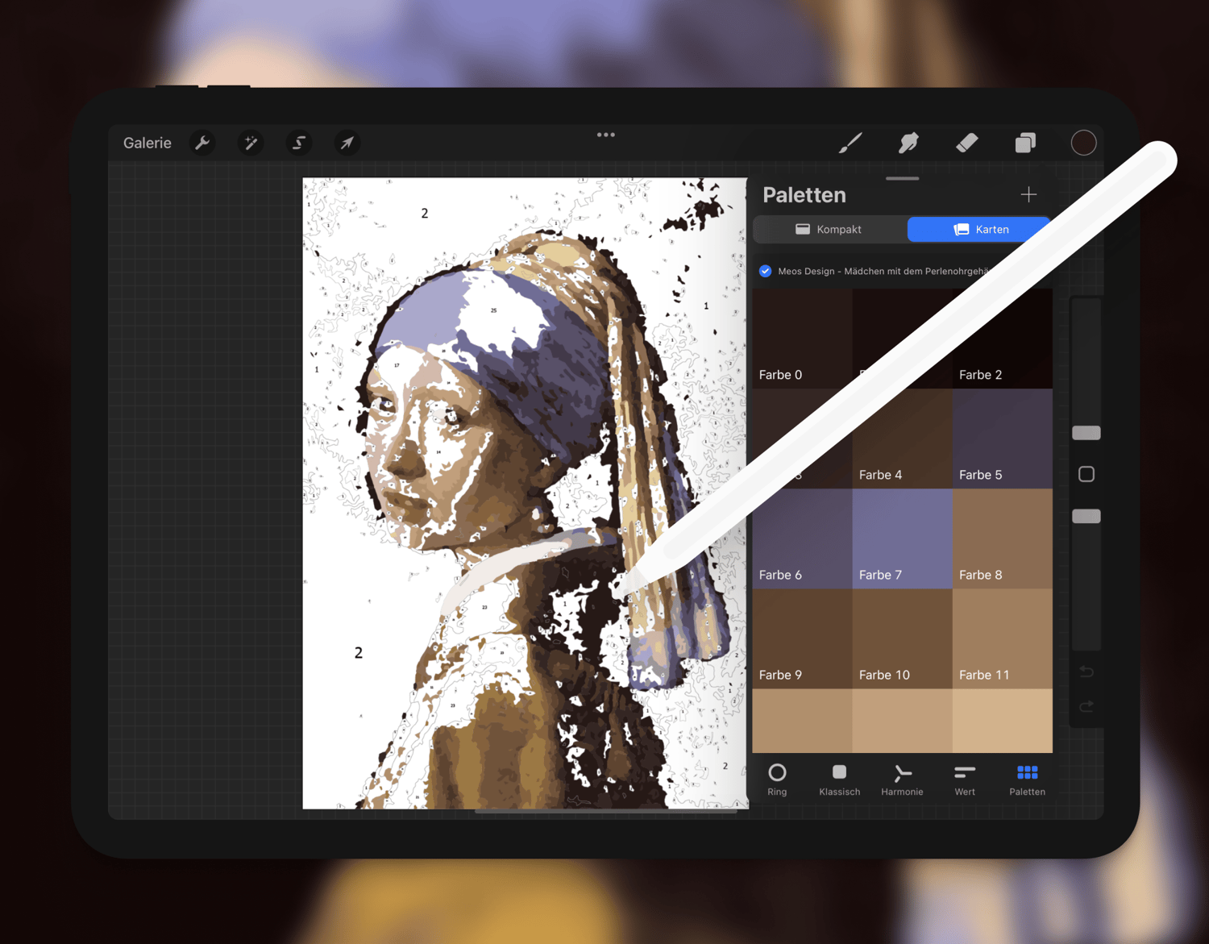The width and height of the screenshot is (1209, 944).
Task: Tap the active color circle
Action: [x=1083, y=143]
